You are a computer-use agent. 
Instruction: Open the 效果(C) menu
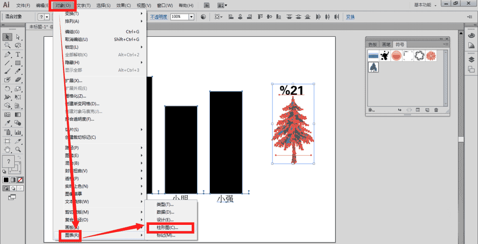(x=123, y=5)
